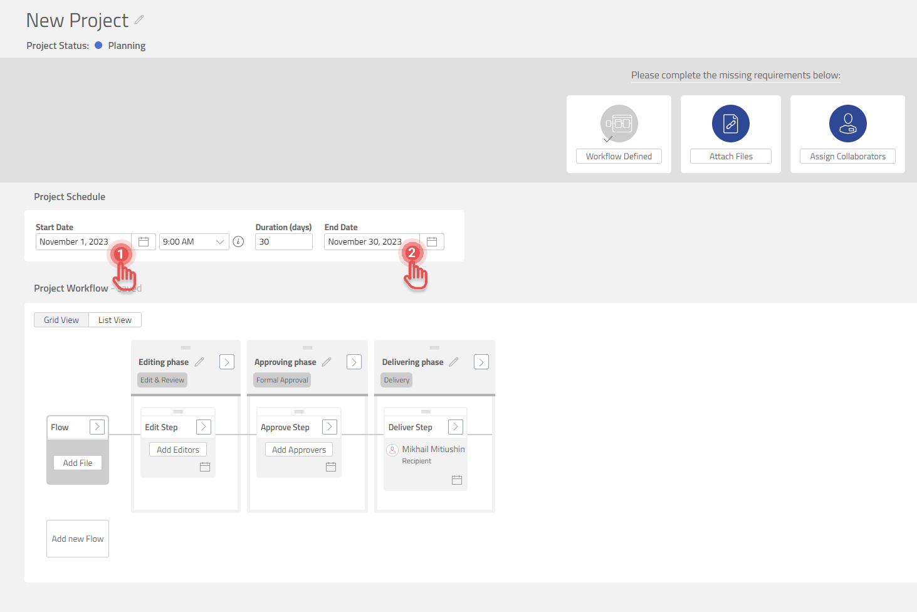917x612 pixels.
Task: Expand the Editing phase with arrow button
Action: (227, 362)
